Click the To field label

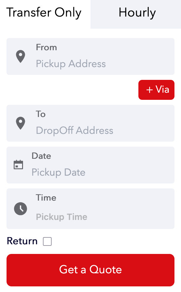41,114
